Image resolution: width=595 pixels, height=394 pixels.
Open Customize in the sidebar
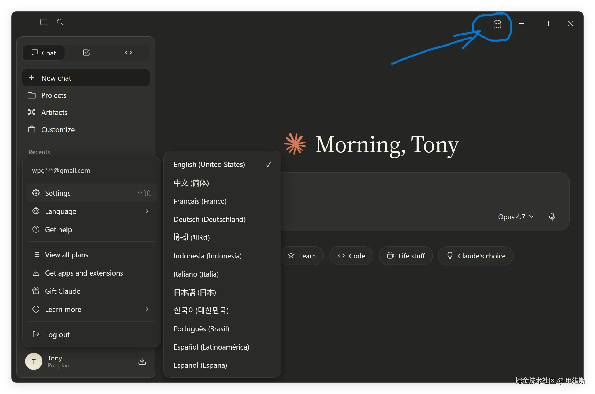86,129
